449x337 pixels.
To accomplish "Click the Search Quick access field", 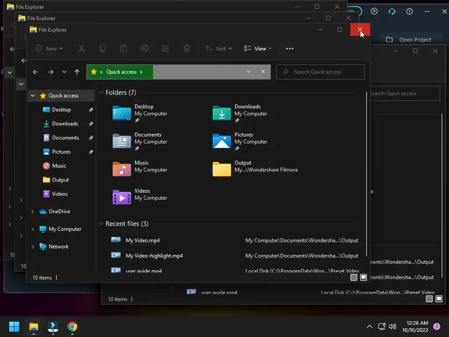I will [320, 72].
